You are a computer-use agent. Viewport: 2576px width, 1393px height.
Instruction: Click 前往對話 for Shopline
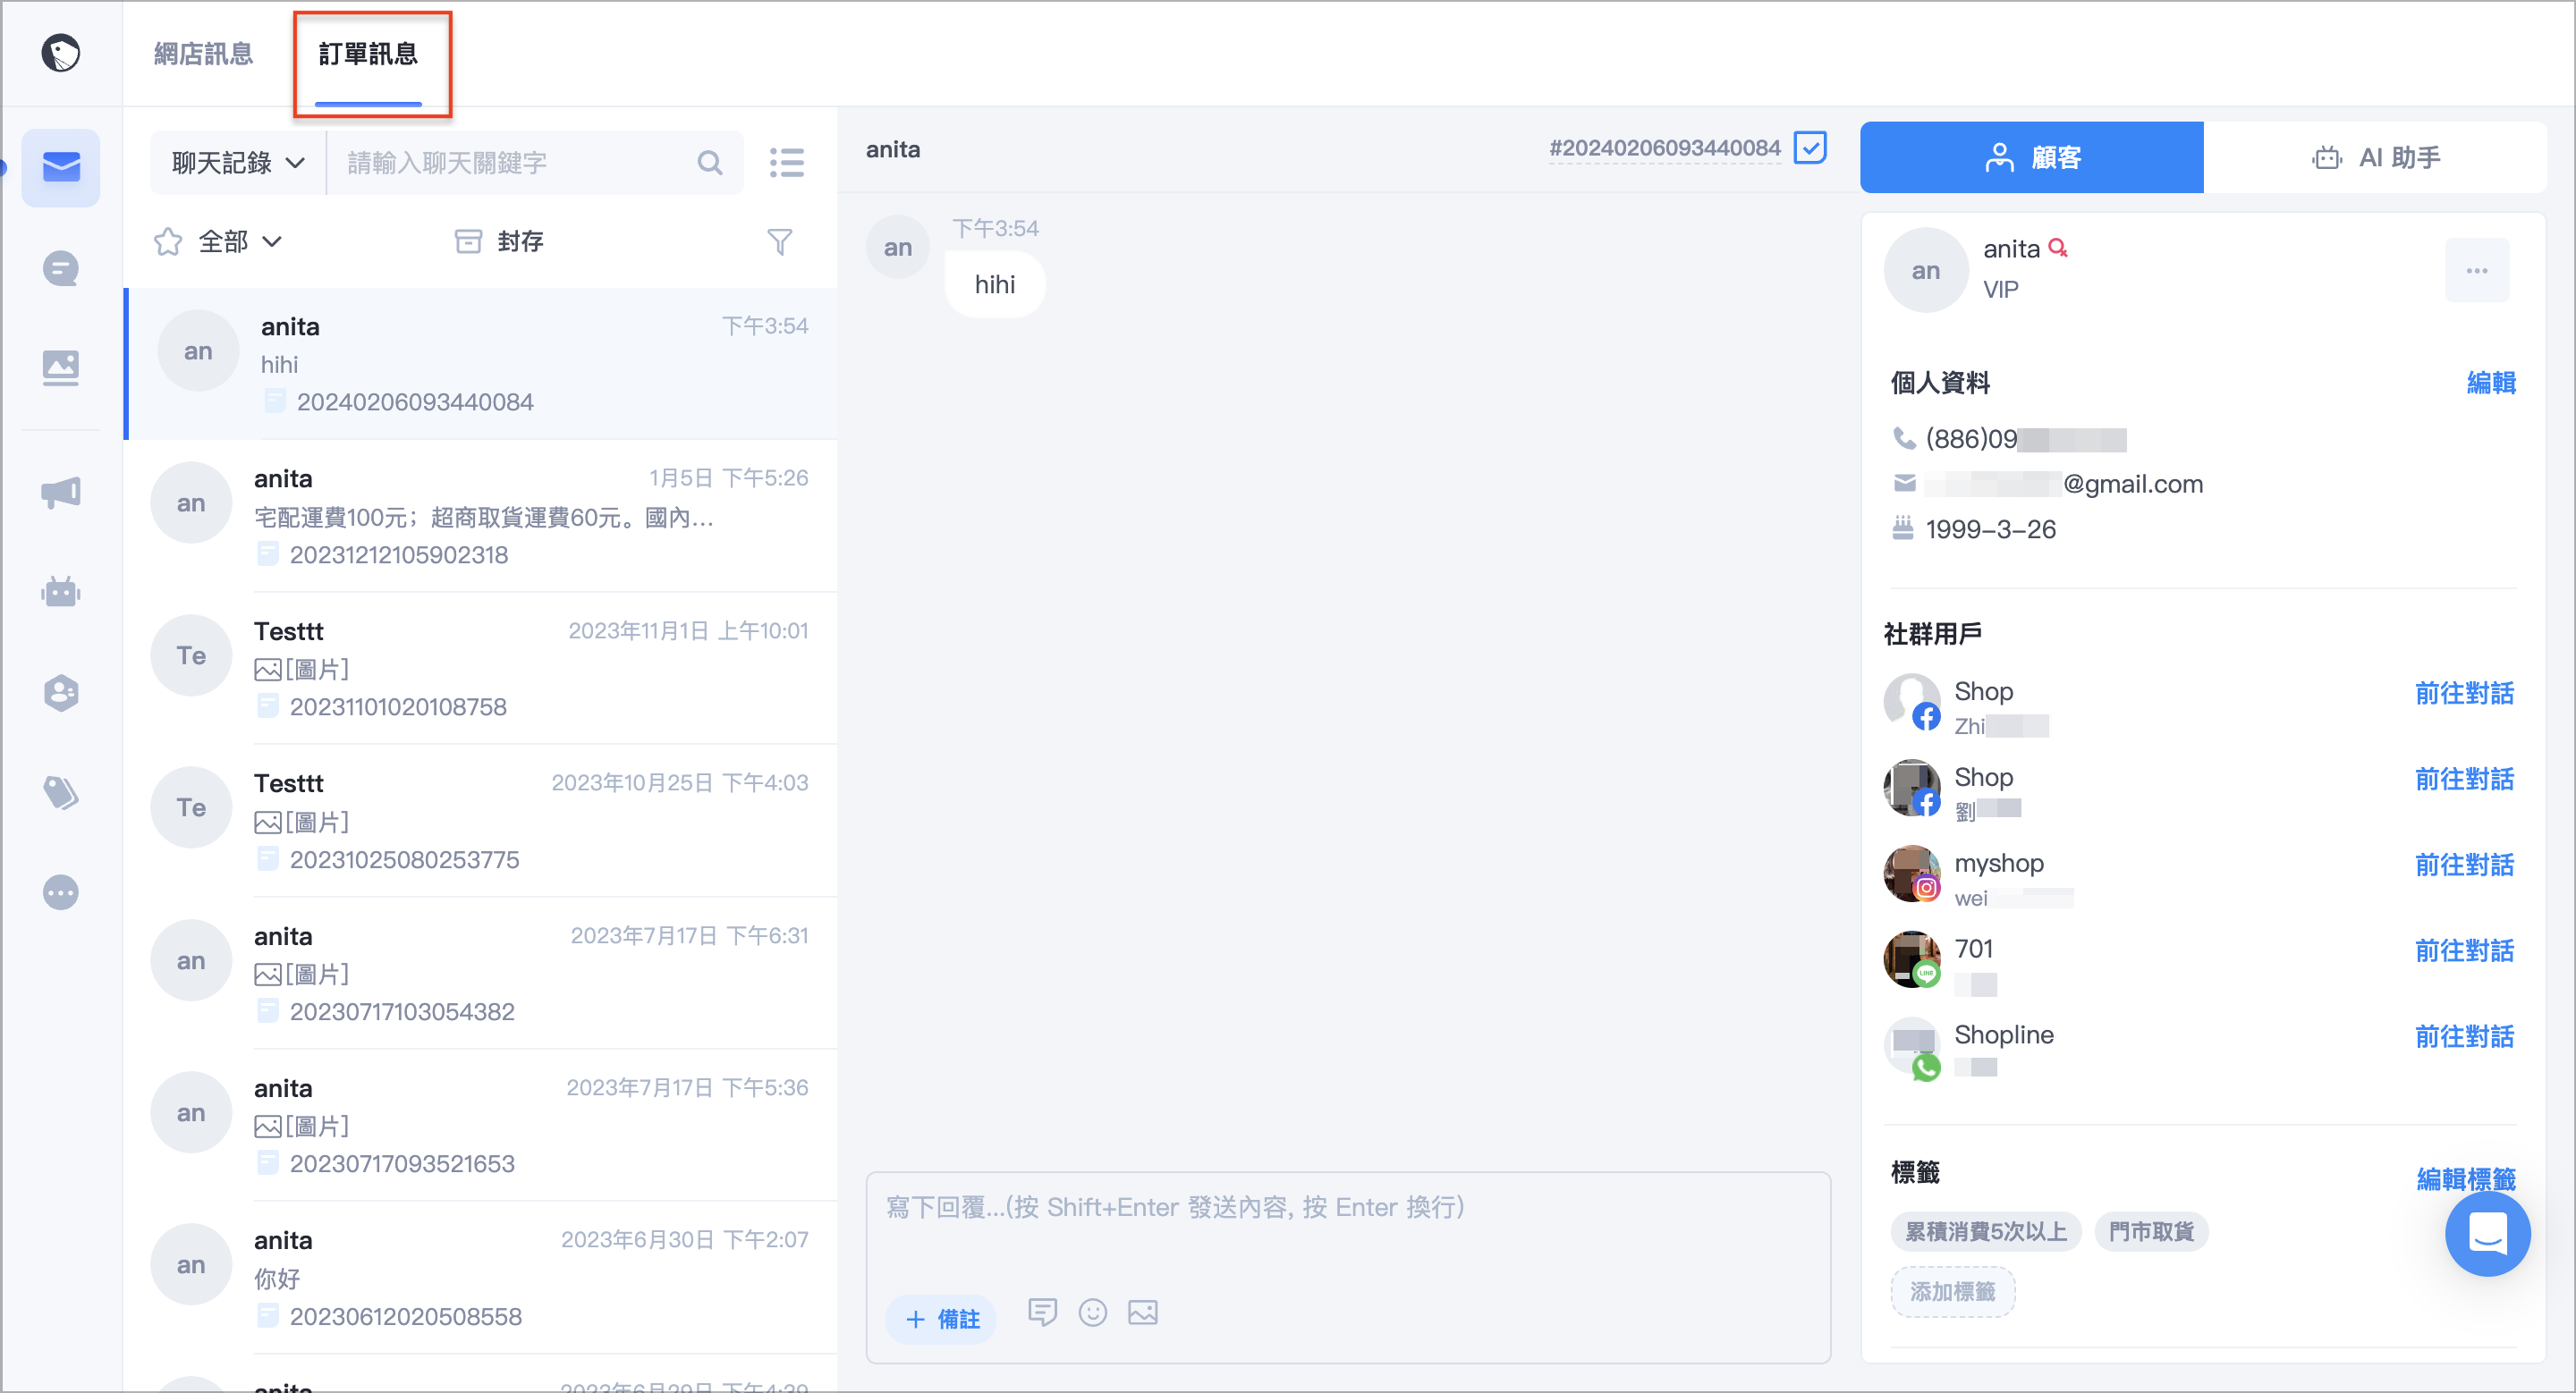coord(2464,1036)
